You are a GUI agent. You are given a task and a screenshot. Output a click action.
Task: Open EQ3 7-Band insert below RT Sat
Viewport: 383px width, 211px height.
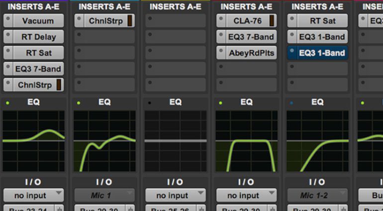point(38,69)
